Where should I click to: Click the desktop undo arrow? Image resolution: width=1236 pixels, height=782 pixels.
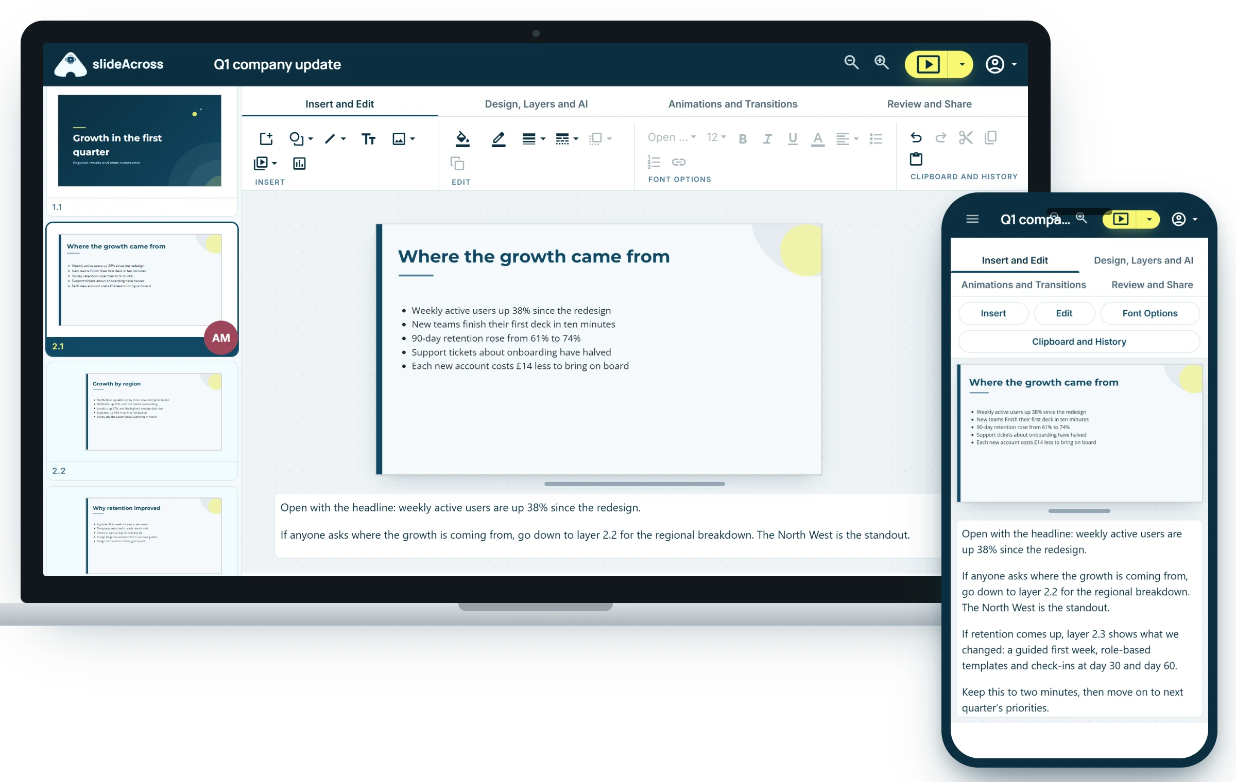click(x=916, y=137)
